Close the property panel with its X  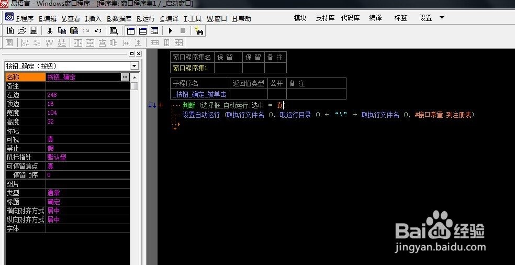139,53
